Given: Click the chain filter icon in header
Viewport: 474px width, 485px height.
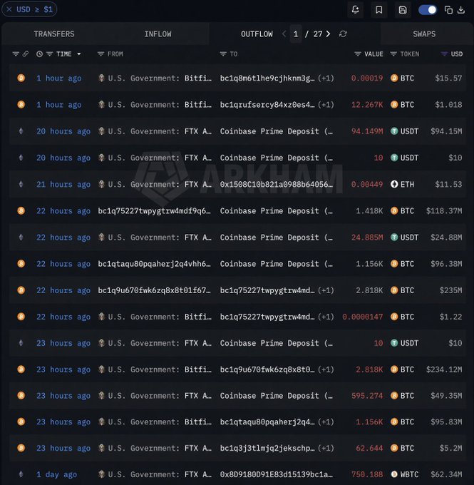Looking at the screenshot, I should [x=16, y=54].
